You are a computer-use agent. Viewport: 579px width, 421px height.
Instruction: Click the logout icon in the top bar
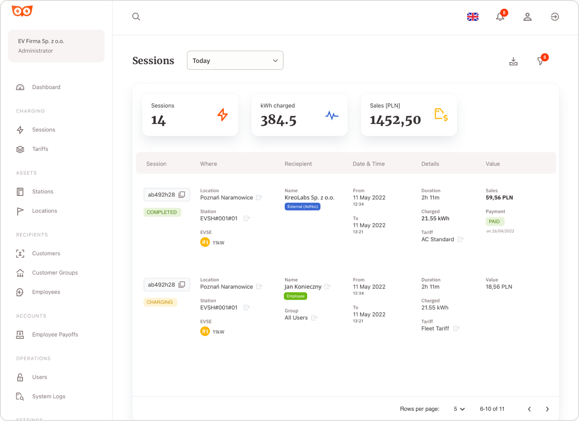[555, 16]
